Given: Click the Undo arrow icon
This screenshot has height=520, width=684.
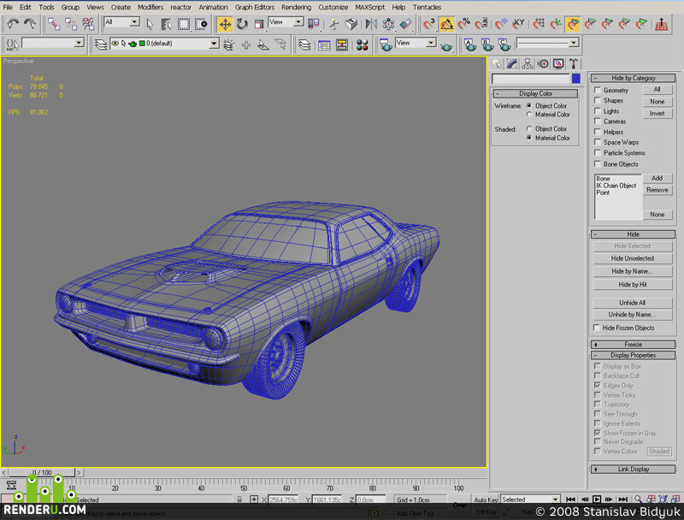Looking at the screenshot, I should click(x=13, y=24).
